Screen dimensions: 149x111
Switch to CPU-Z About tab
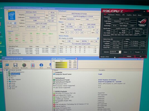click(x=140, y=15)
